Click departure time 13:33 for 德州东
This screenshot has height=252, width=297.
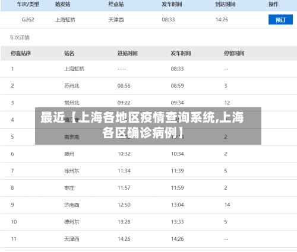[x=177, y=222]
